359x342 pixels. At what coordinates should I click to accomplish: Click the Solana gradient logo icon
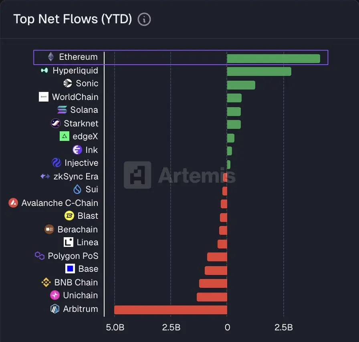[x=62, y=110]
